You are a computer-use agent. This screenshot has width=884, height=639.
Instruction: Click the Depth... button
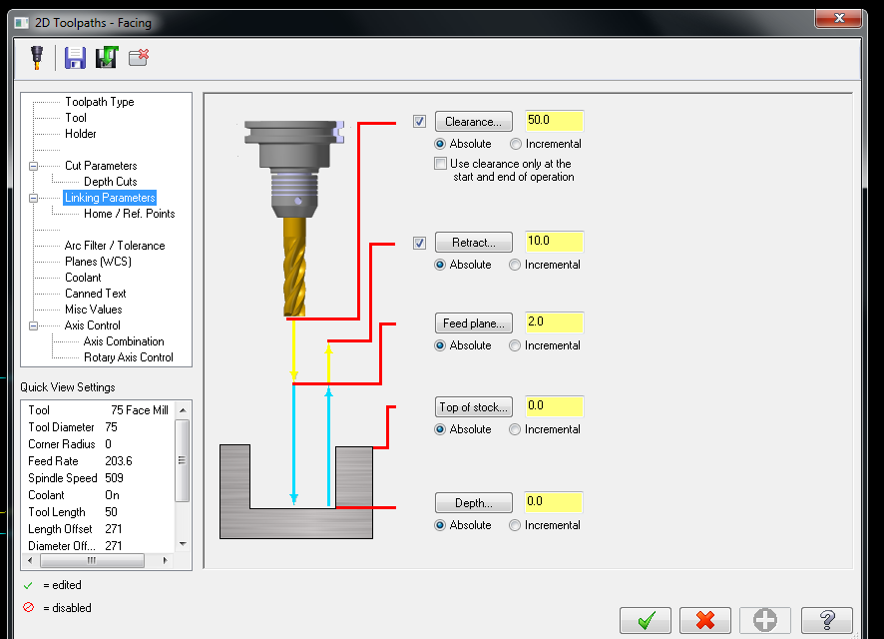click(x=474, y=503)
